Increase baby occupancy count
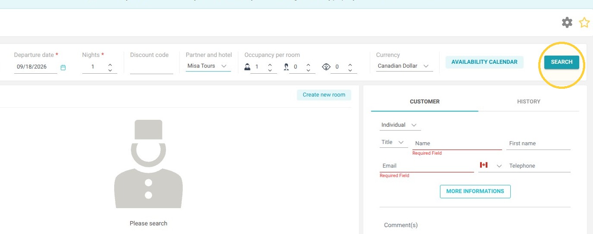593x234 pixels. (x=350, y=64)
